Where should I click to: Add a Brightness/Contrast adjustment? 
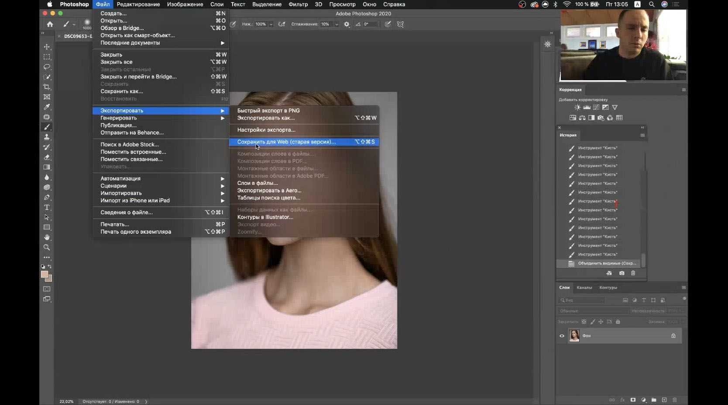[577, 107]
